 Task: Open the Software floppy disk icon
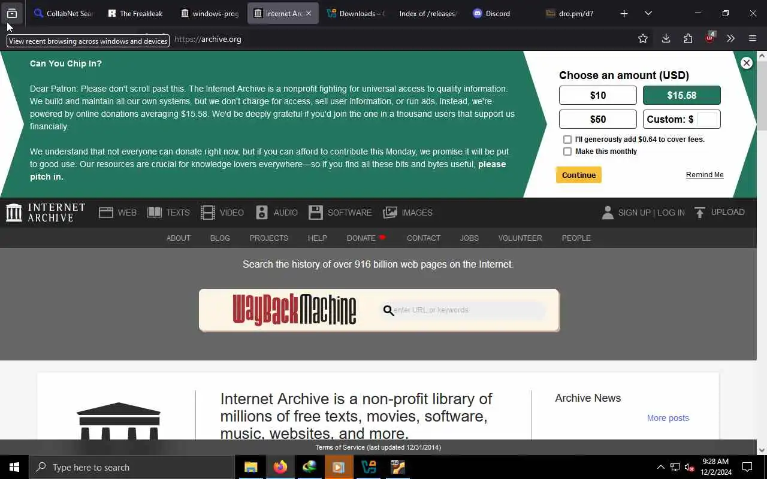316,213
